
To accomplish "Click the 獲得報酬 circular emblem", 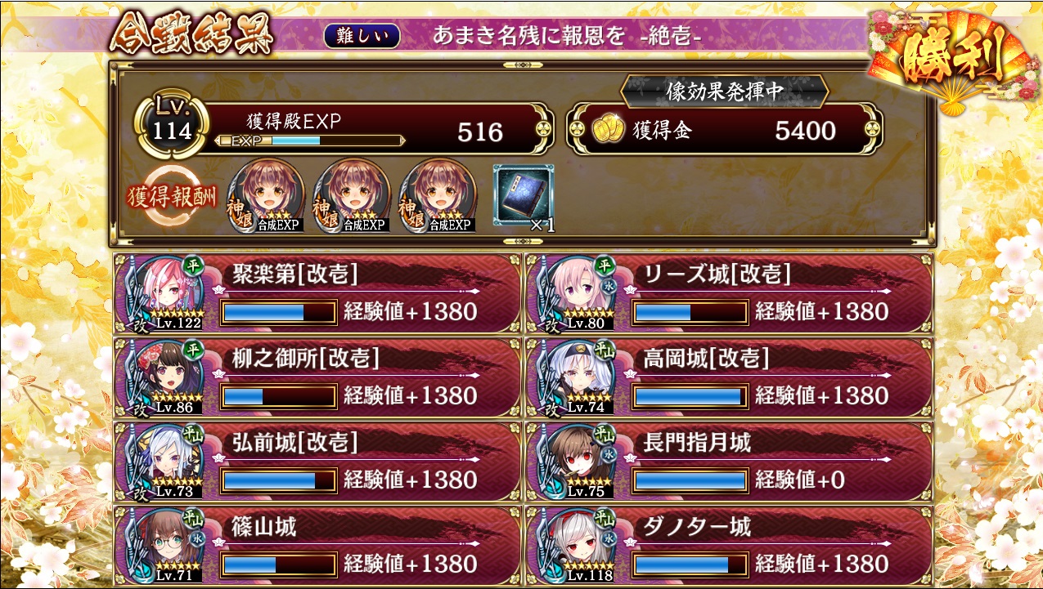I will (x=173, y=198).
